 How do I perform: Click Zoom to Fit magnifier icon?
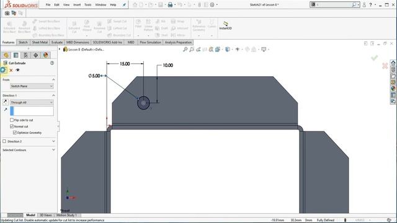pyautogui.click(x=185, y=50)
